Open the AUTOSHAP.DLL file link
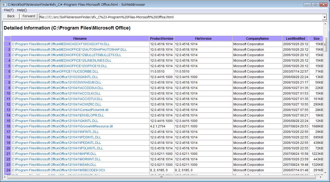330x182 pixels. tap(69, 50)
